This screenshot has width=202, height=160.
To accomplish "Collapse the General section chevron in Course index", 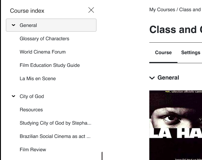I will 13,25.
